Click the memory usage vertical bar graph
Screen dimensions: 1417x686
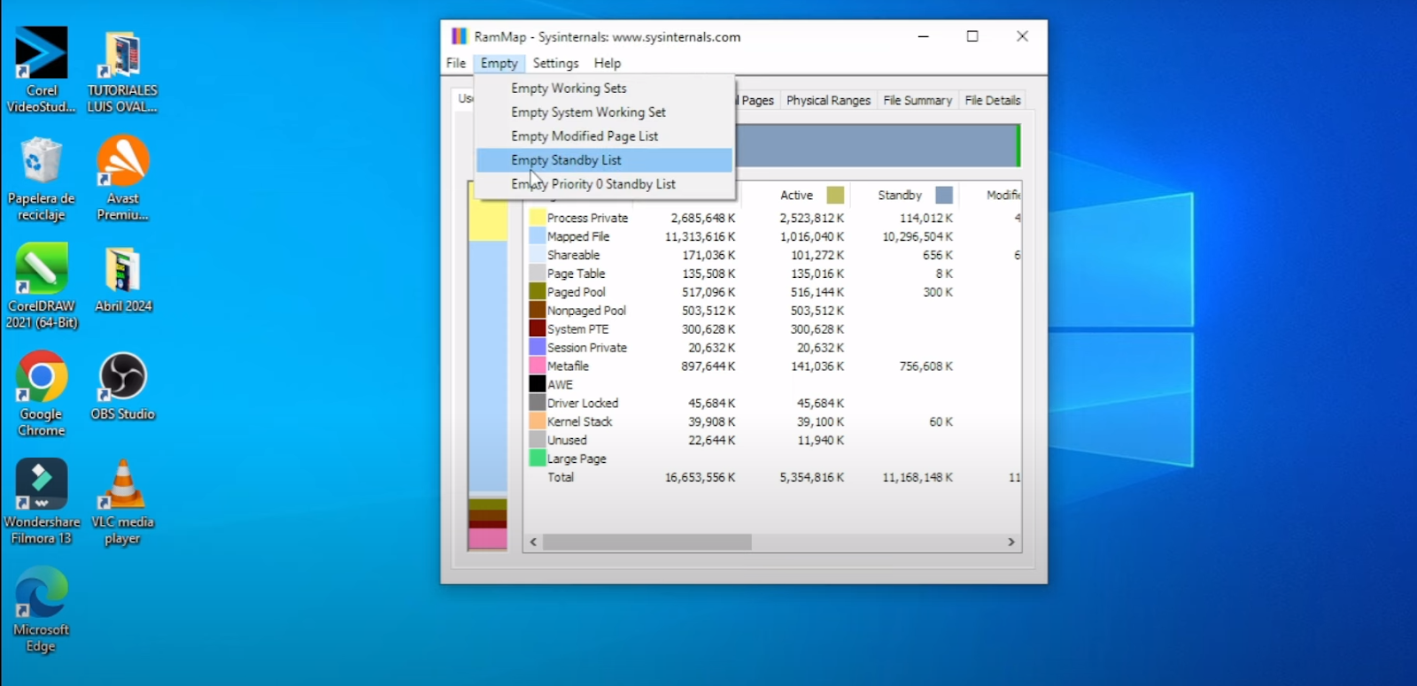click(488, 366)
